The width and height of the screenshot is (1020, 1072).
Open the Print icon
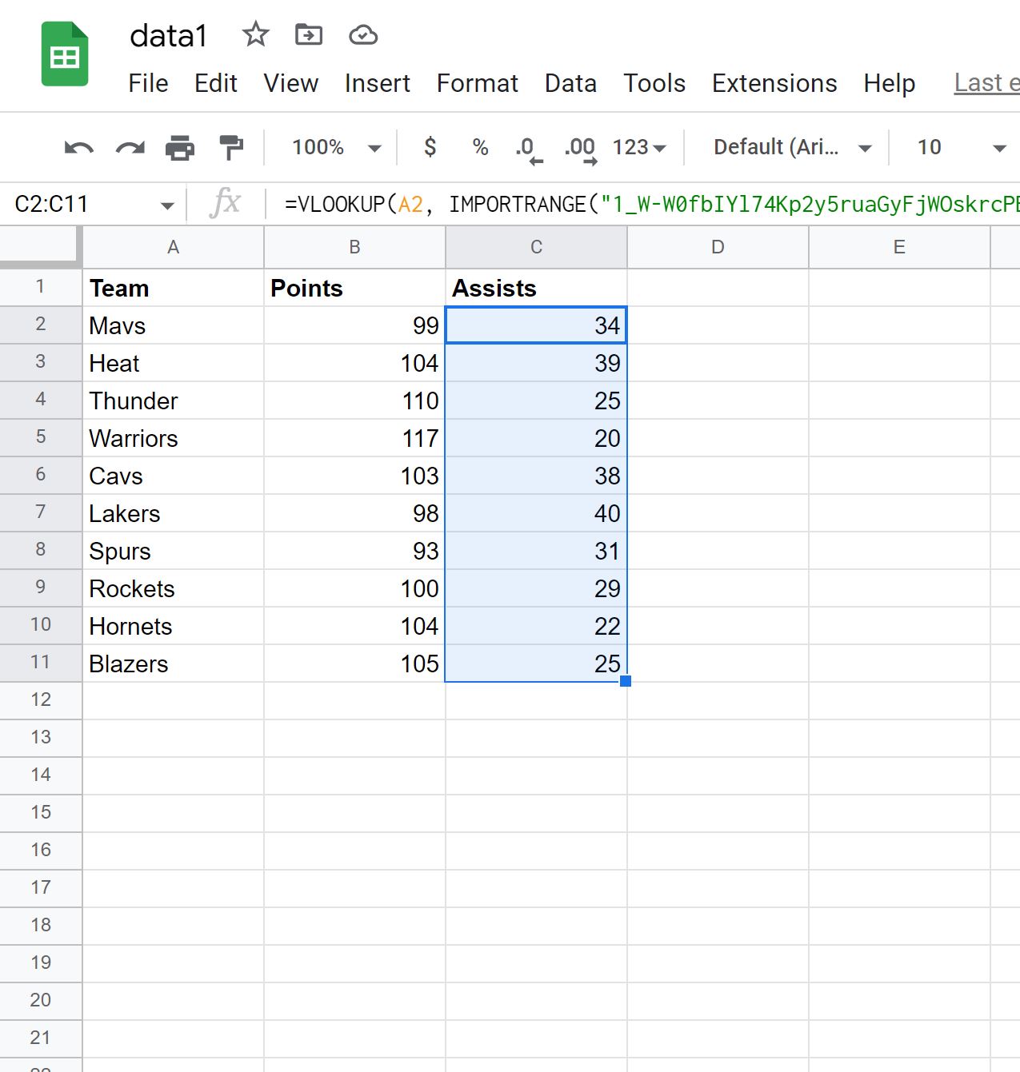click(181, 147)
